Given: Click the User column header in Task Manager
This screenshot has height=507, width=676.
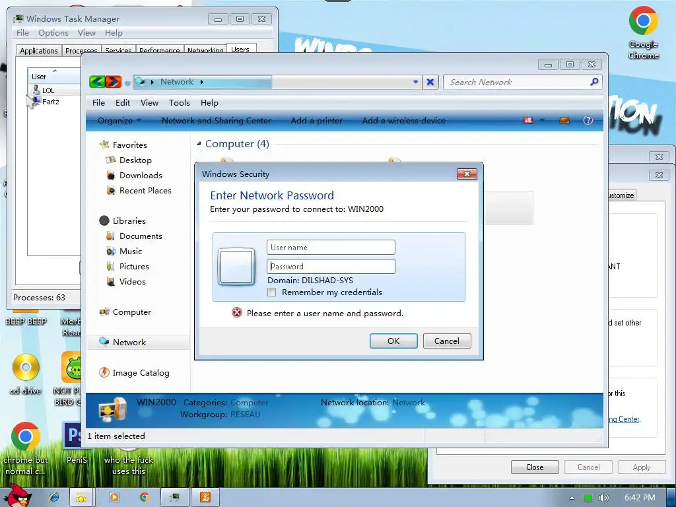Looking at the screenshot, I should click(x=54, y=77).
